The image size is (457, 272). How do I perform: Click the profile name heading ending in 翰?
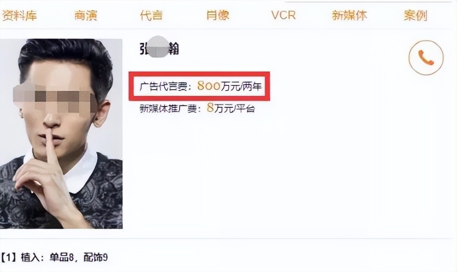point(159,49)
